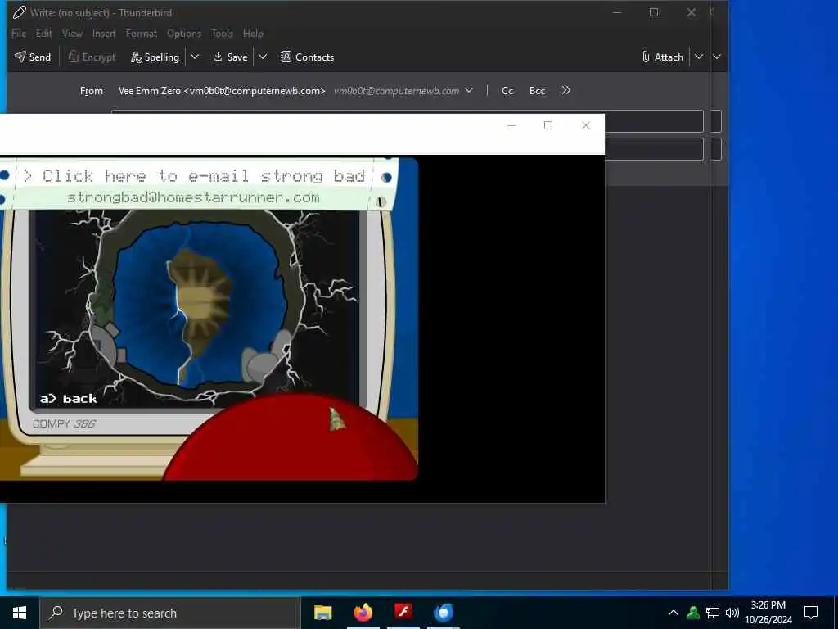The width and height of the screenshot is (838, 629).
Task: Open the Format menu
Action: click(142, 34)
